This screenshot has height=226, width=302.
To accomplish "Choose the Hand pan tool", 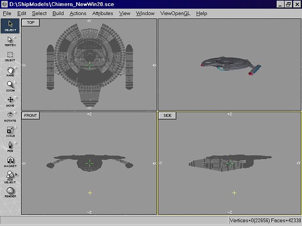I will pyautogui.click(x=10, y=72).
